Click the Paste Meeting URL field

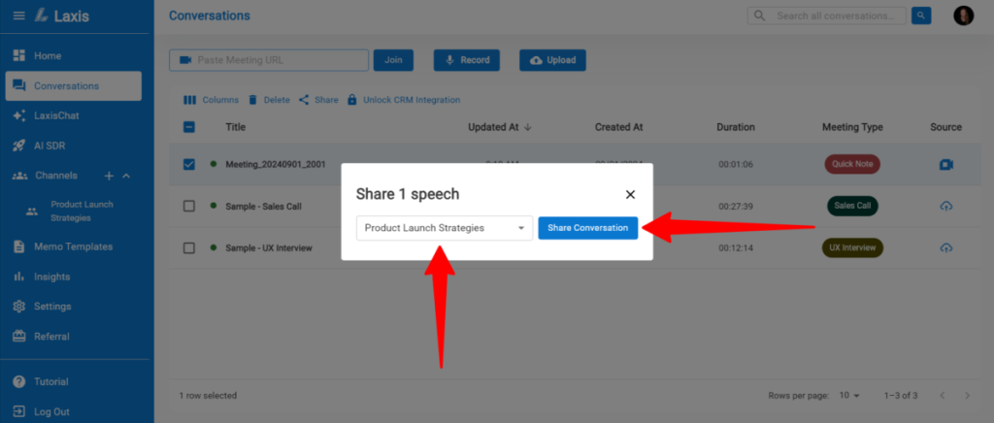pyautogui.click(x=267, y=60)
